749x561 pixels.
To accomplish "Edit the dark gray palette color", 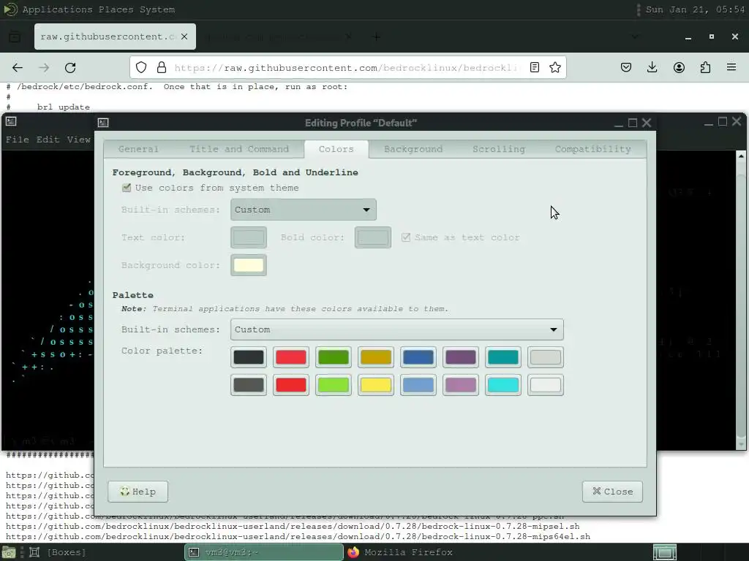I will (x=249, y=385).
